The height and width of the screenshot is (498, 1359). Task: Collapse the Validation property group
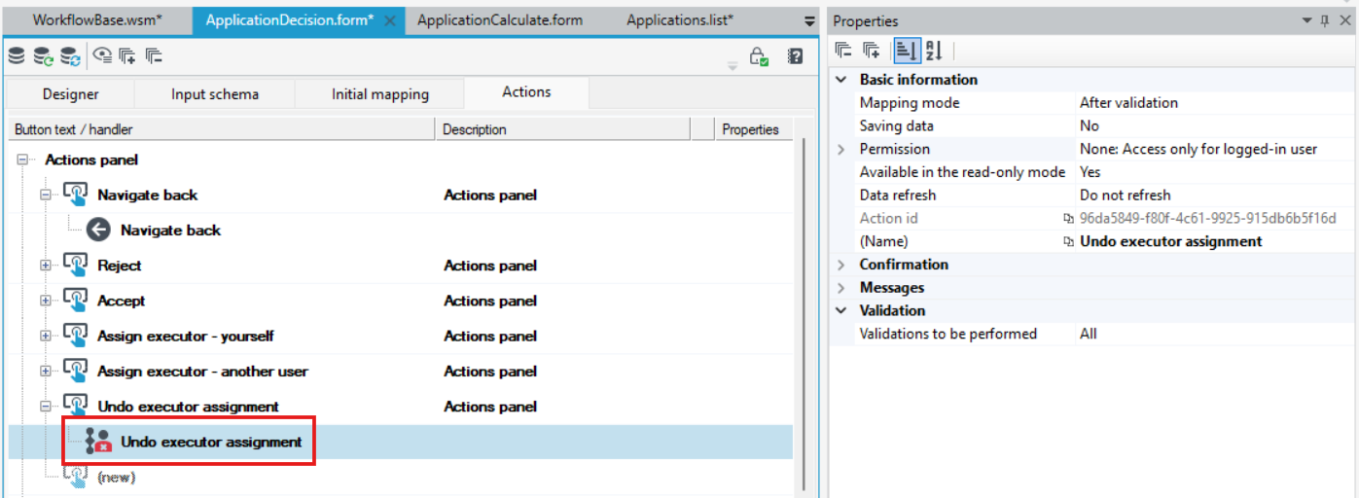[x=841, y=310]
